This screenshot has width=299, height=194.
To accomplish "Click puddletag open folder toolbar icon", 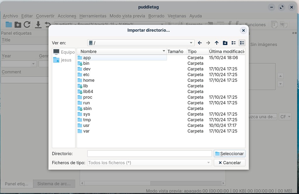I will (x=8, y=25).
